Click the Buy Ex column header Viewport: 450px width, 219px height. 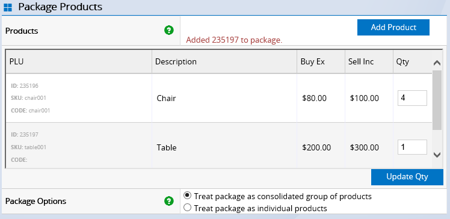(x=321, y=62)
